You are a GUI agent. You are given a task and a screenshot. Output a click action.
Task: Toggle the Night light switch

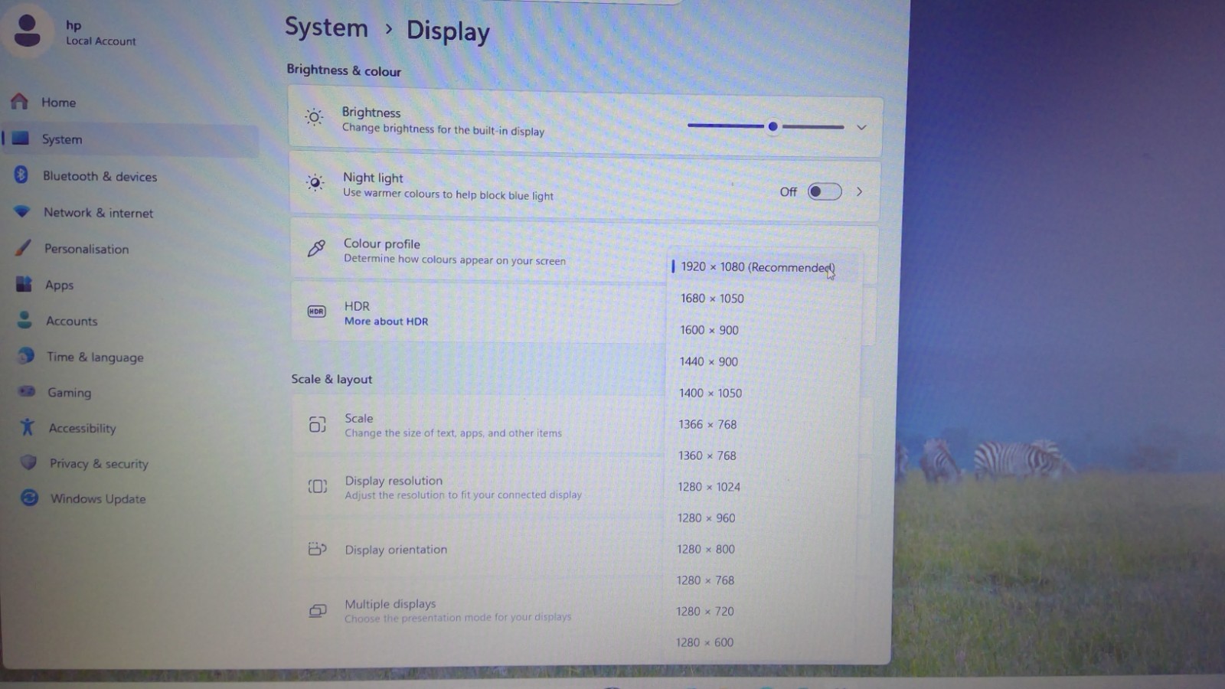point(825,191)
